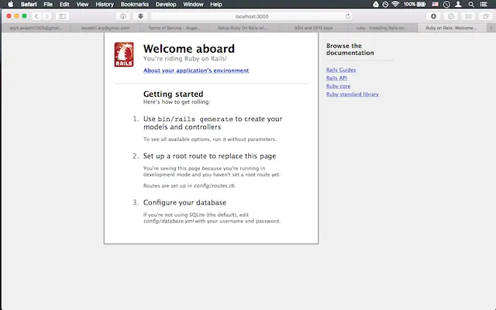
Task: Open the user account menu icon
Action: [458, 4]
